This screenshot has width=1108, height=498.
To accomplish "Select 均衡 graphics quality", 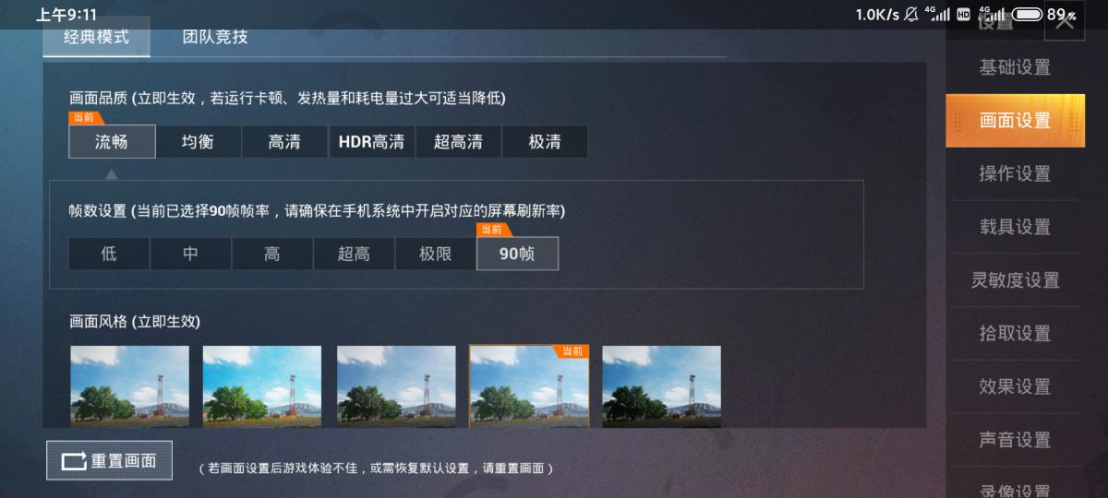I will coord(198,142).
